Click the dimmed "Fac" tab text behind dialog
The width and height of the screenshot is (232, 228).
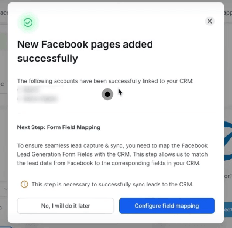(x=4, y=13)
